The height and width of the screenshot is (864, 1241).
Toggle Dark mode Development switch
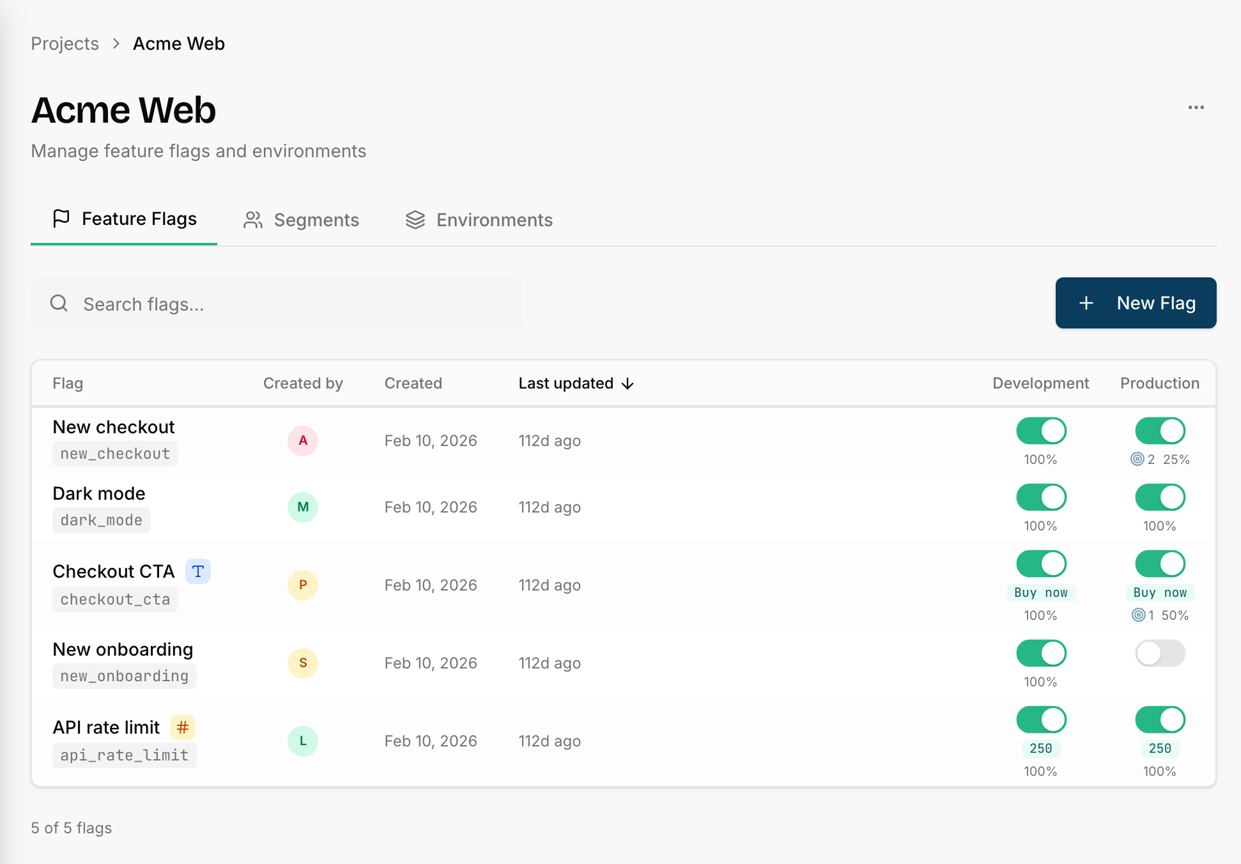[x=1041, y=497]
